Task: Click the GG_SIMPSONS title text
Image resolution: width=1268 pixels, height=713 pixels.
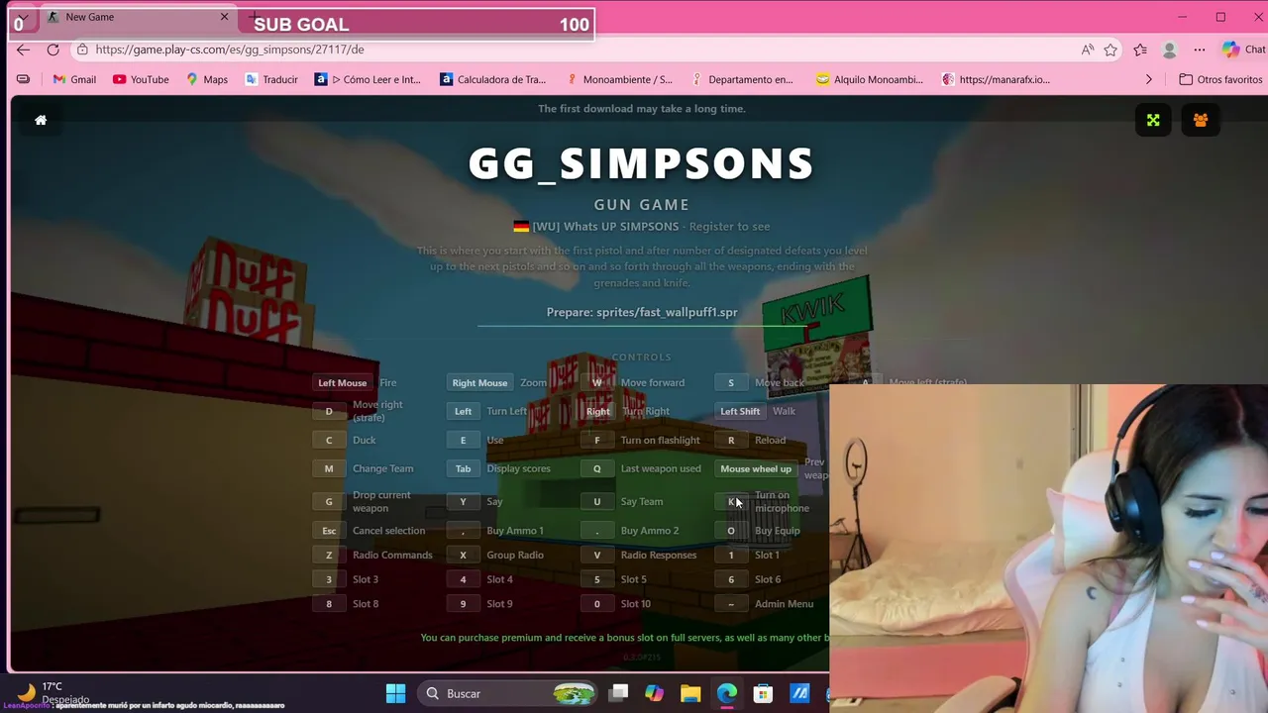Action: point(641,164)
